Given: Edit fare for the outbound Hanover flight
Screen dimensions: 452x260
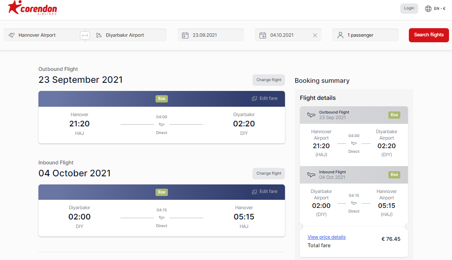Looking at the screenshot, I should (x=264, y=99).
